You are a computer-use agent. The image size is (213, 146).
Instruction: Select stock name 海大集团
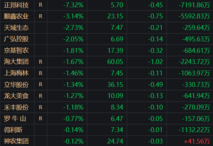[x=16, y=62]
